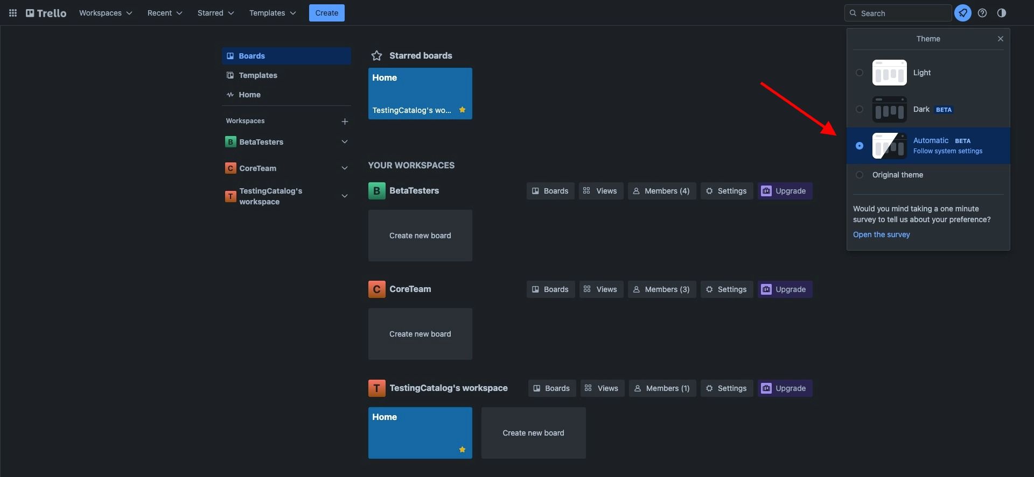The width and height of the screenshot is (1034, 477).
Task: Select Templates in the left sidebar
Action: [287, 75]
